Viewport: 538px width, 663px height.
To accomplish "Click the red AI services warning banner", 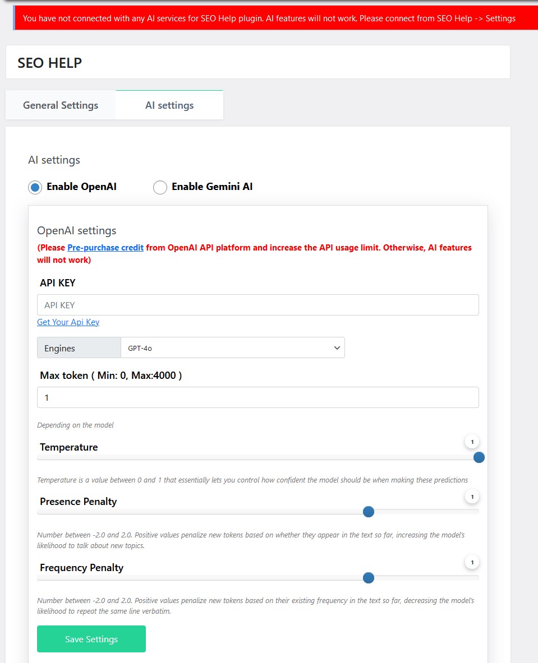I will click(275, 18).
